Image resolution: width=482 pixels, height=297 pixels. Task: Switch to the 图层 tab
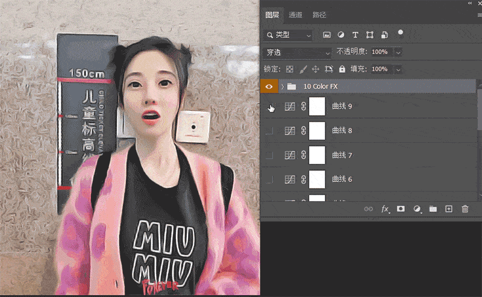point(272,14)
